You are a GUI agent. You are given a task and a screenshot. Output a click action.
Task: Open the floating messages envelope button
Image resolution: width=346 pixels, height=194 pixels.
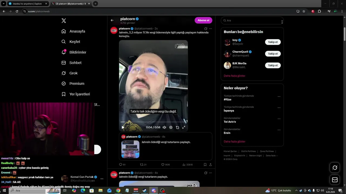[x=335, y=180]
